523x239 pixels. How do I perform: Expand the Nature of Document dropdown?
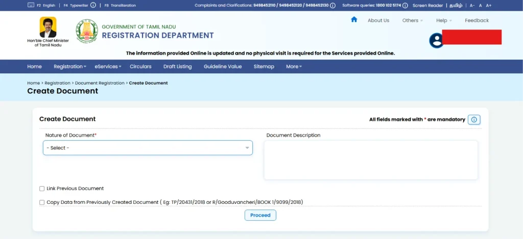pos(148,148)
